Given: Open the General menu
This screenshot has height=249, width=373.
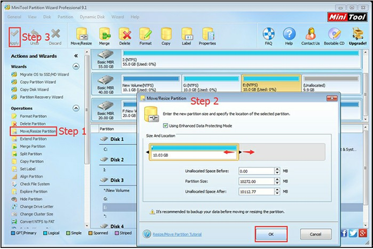Looking at the screenshot, I should click(14, 17).
